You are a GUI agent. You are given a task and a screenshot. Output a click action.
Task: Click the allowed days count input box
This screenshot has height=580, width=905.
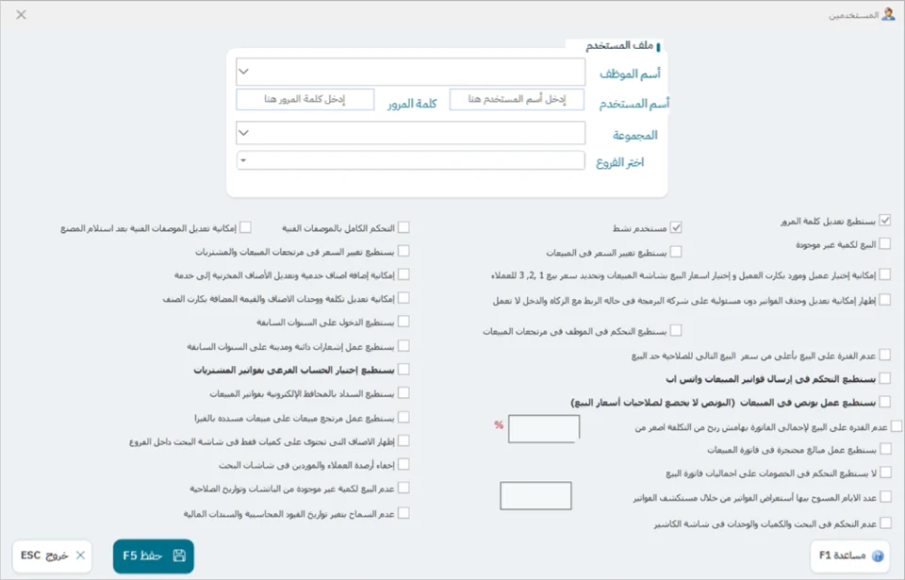pos(535,496)
